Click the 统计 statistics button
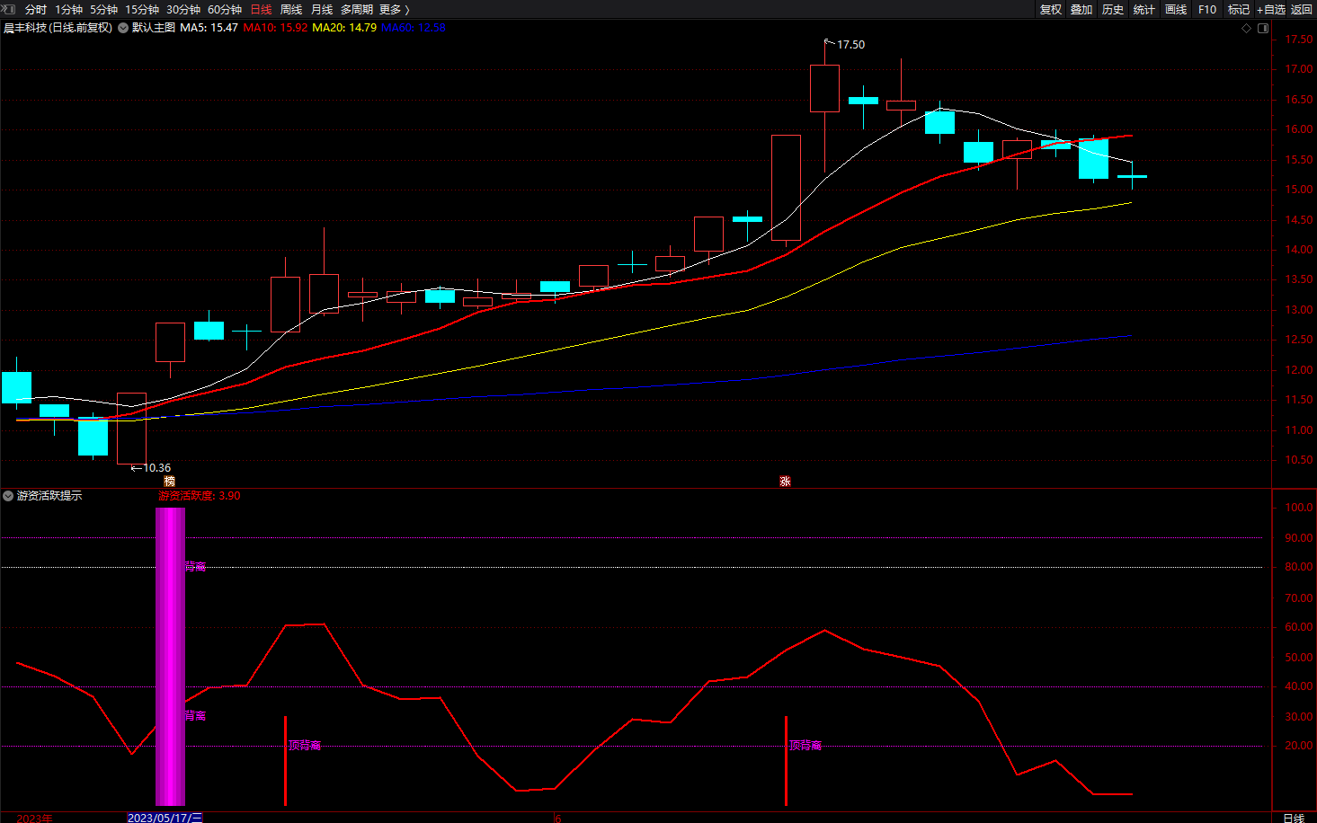 tap(1144, 10)
